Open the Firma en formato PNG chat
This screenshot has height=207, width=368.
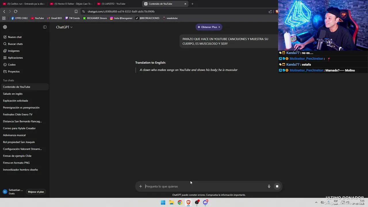click(24, 163)
